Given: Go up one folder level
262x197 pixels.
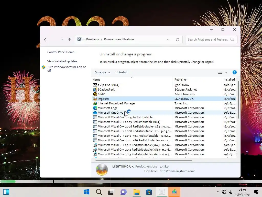Looking at the screenshot, I should pyautogui.click(x=69, y=39).
